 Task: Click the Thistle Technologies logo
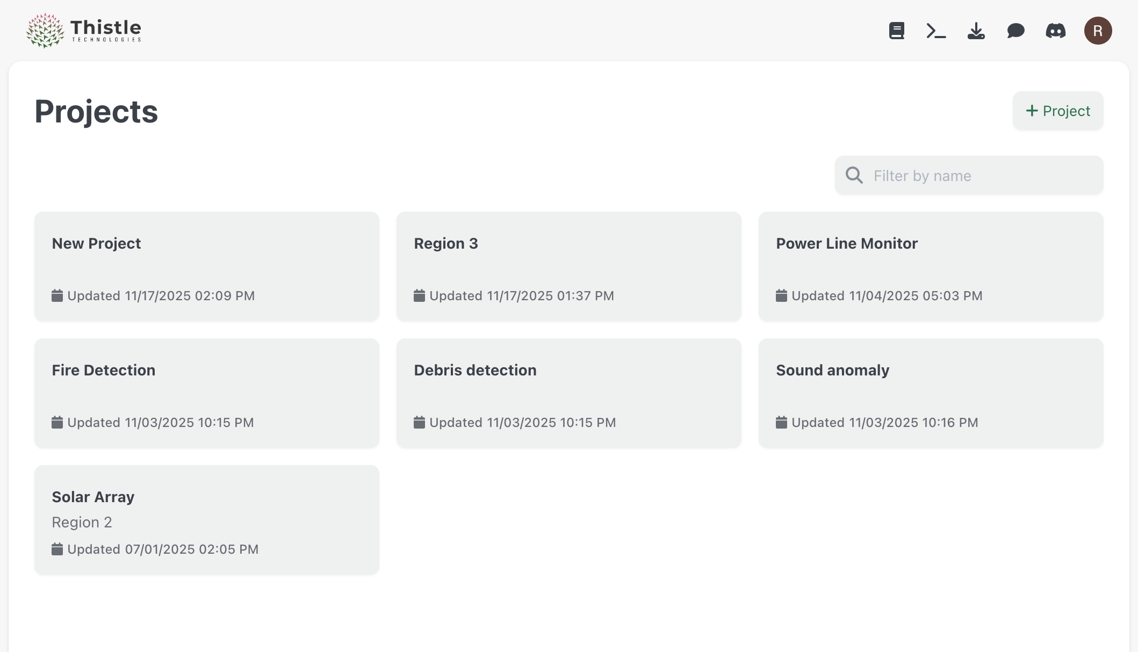pyautogui.click(x=84, y=31)
